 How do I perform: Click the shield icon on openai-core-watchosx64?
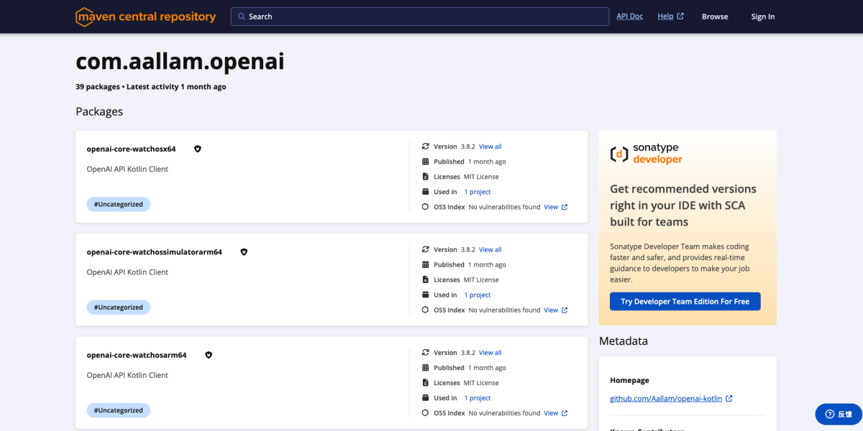pyautogui.click(x=198, y=149)
